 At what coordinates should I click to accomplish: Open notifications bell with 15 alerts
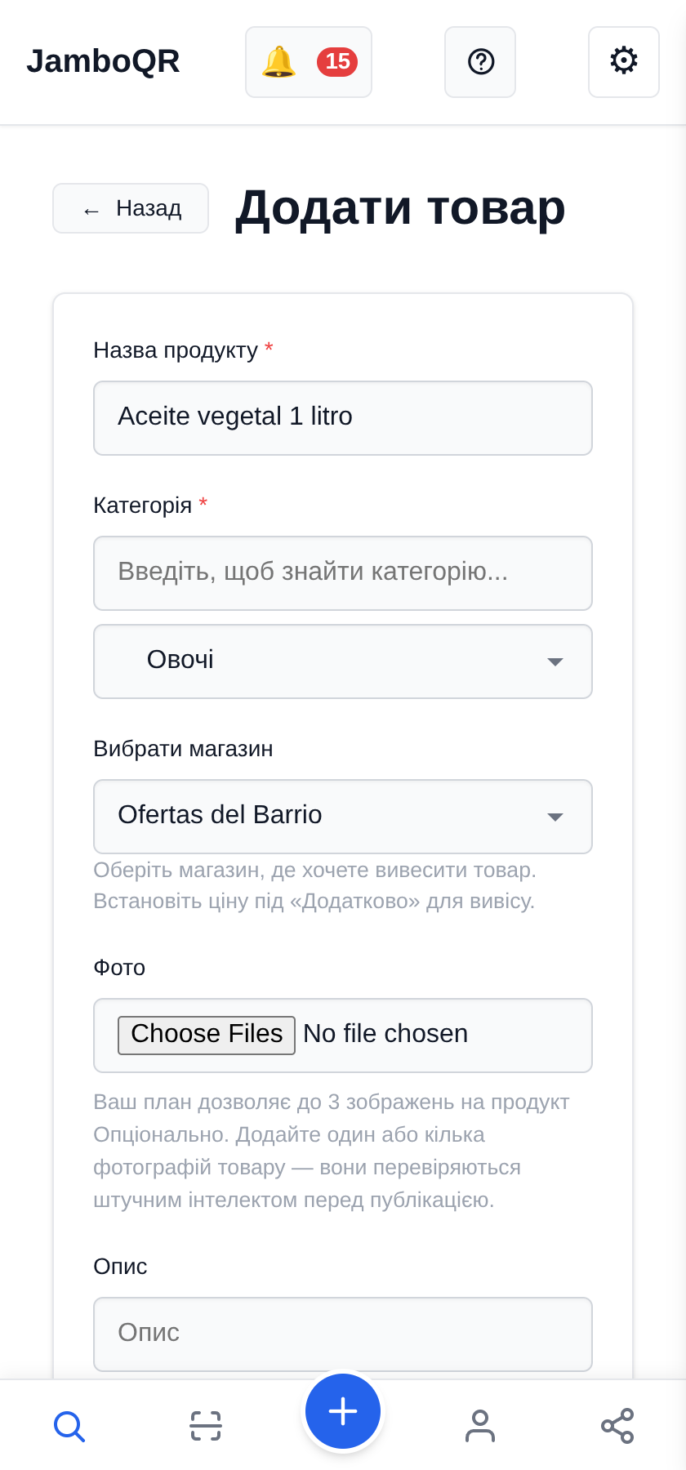309,62
